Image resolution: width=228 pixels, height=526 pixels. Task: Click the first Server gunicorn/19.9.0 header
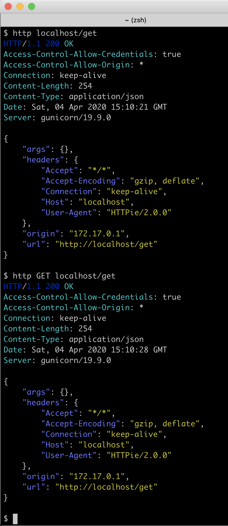pyautogui.click(x=57, y=118)
